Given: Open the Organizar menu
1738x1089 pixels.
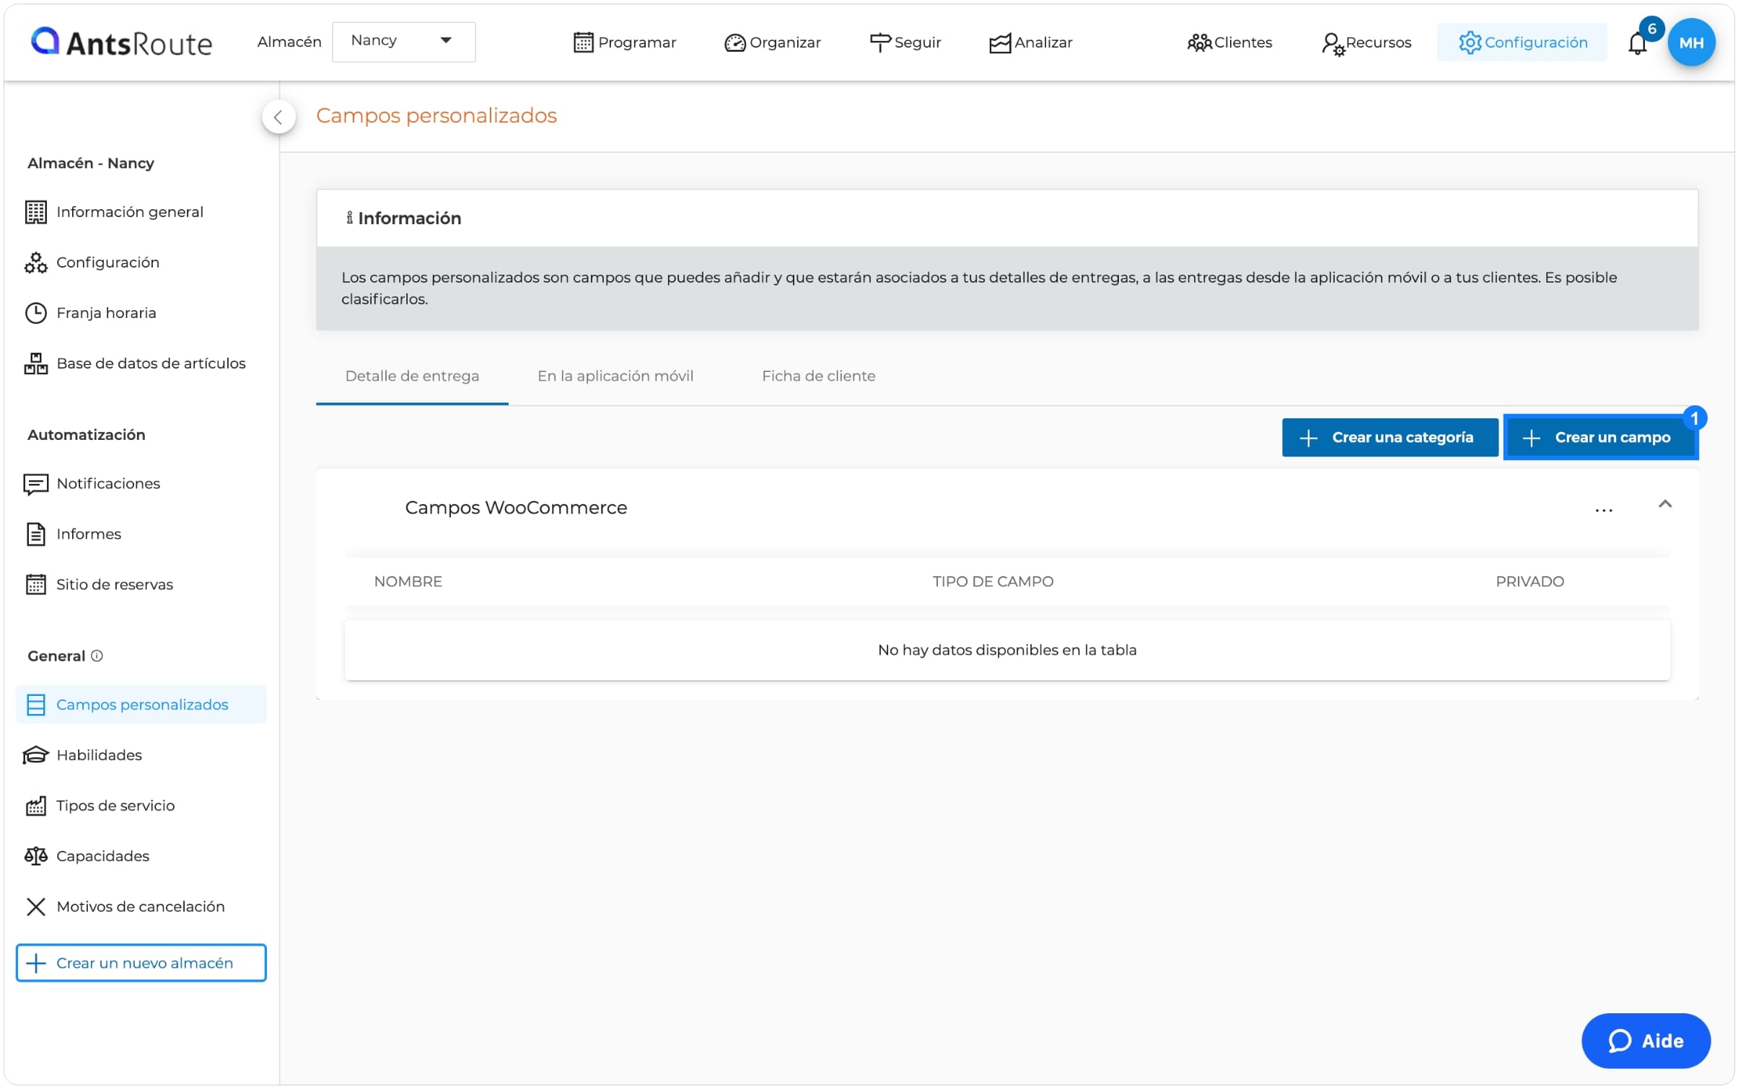Looking at the screenshot, I should 773,43.
